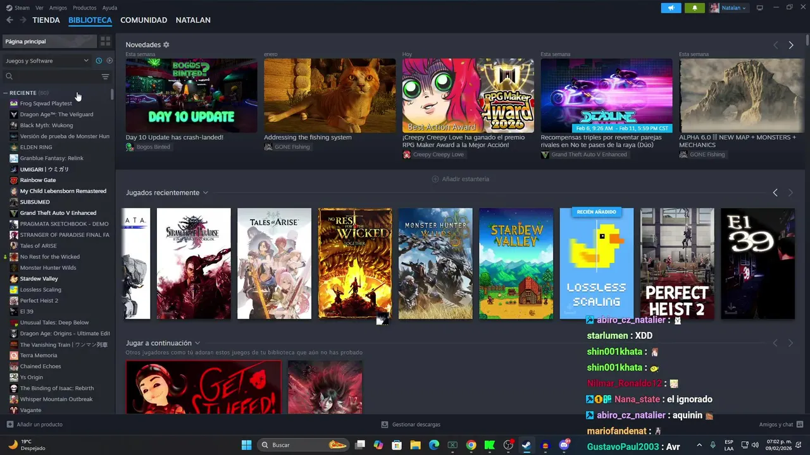Open the Productos menu
The image size is (810, 455).
[84, 8]
